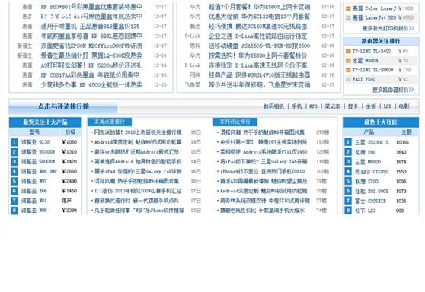
Task: Click rank 2 badge next to 尼康 3640
Action: tap(348, 152)
